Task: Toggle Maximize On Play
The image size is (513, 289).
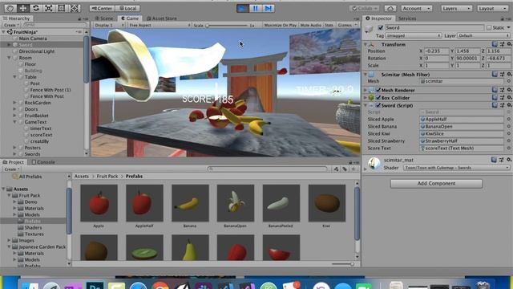Action: pyautogui.click(x=280, y=25)
